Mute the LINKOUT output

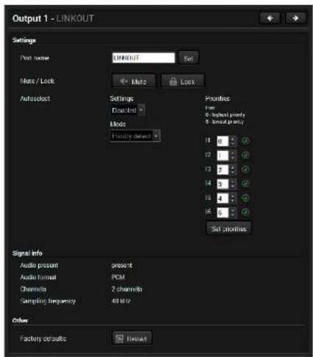(x=134, y=81)
